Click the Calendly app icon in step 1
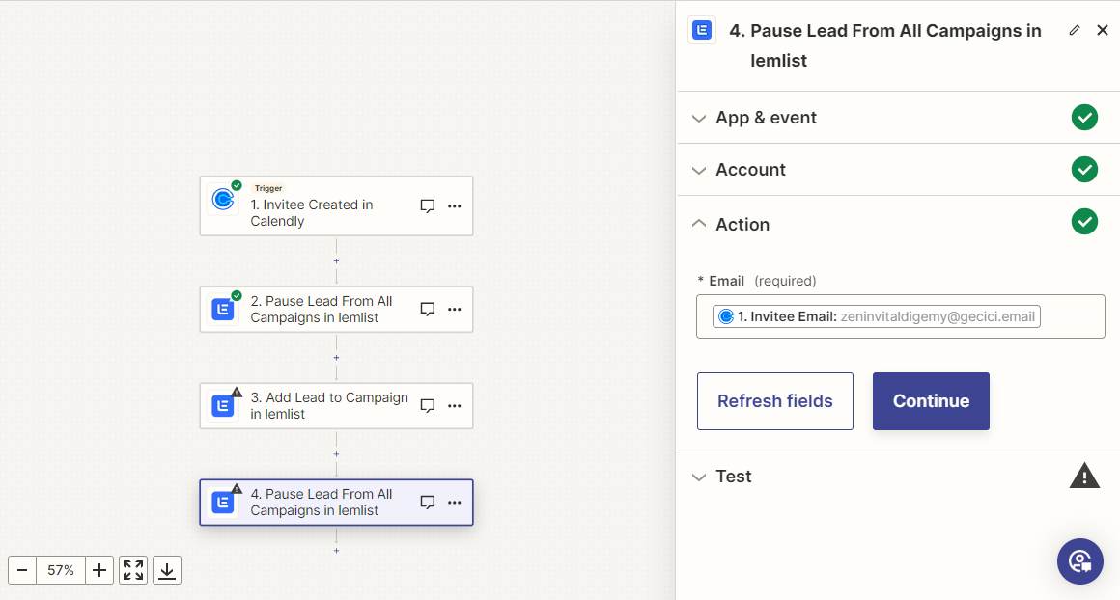Screen dimensions: 1120x600 click(x=223, y=200)
